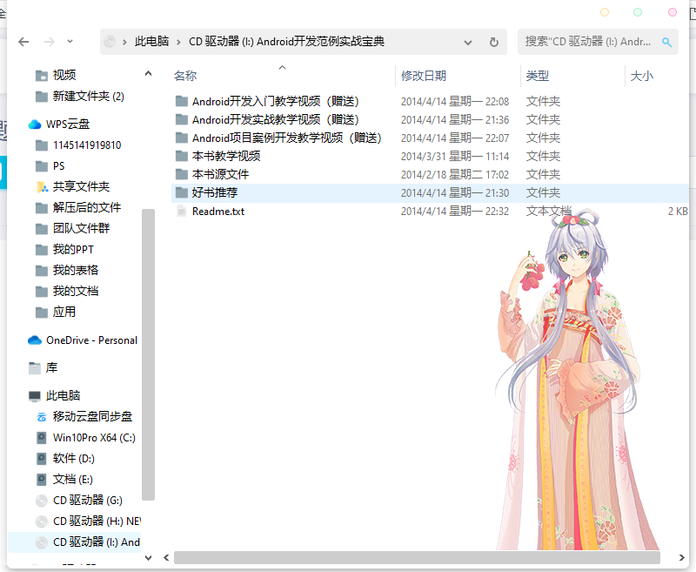Click the 2 KB size cell
Viewport: 696px width, 572px height.
click(x=678, y=212)
